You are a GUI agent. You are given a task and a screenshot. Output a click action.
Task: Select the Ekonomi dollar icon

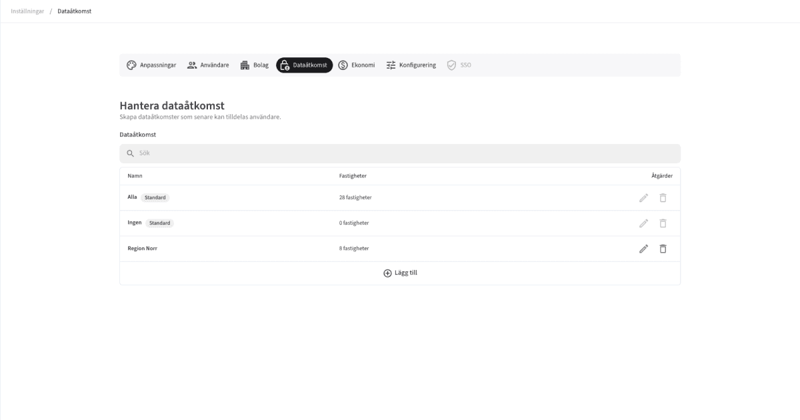(341, 65)
